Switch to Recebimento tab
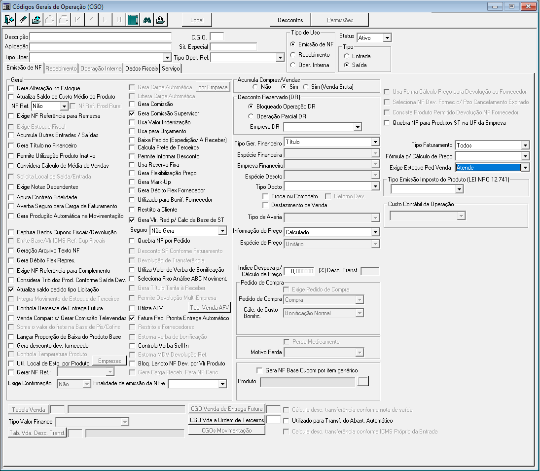The width and height of the screenshot is (540, 471). [x=61, y=69]
